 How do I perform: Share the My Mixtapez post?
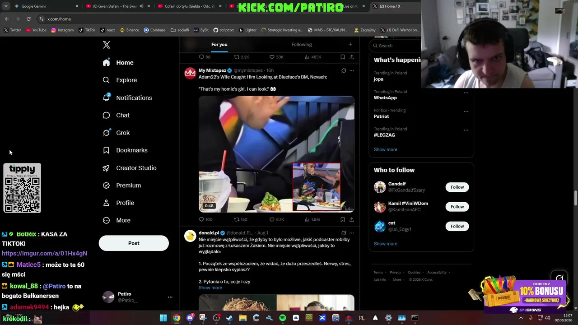352,219
